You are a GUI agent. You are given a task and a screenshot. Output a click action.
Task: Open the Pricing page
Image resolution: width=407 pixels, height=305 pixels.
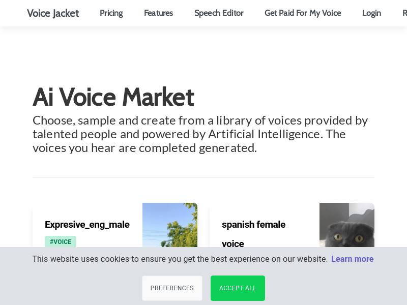pyautogui.click(x=111, y=13)
